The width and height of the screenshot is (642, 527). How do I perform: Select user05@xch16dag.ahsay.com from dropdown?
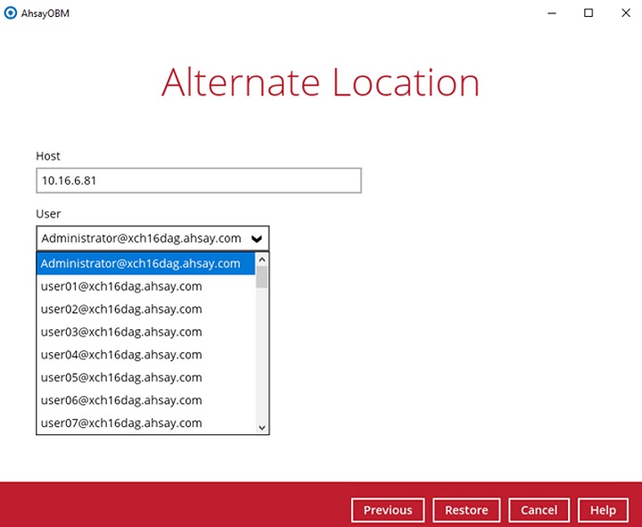121,377
